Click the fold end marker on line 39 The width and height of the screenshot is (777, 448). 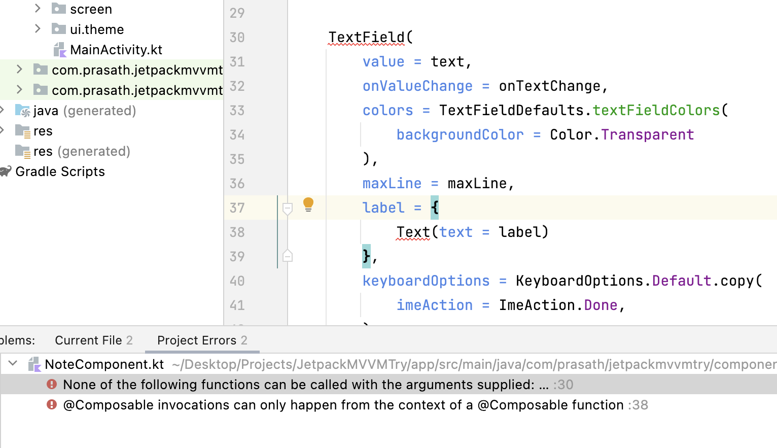(x=288, y=256)
